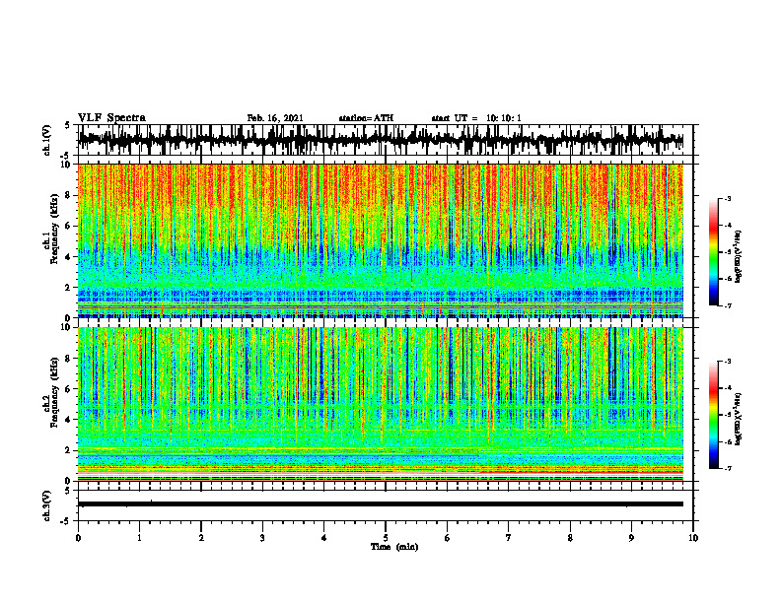Click time axis tick label 3

262,538
